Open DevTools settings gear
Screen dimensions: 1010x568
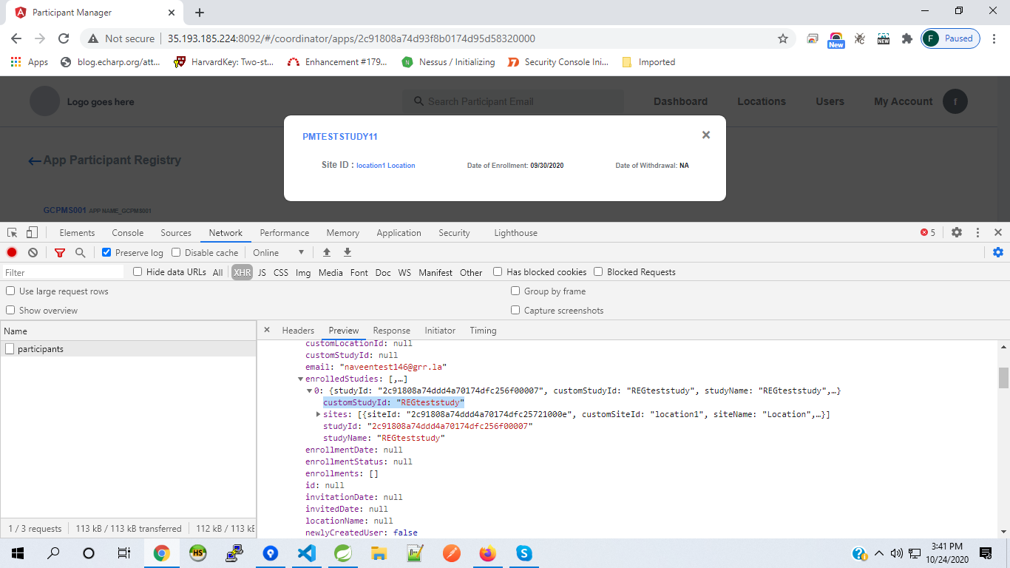[x=957, y=232]
